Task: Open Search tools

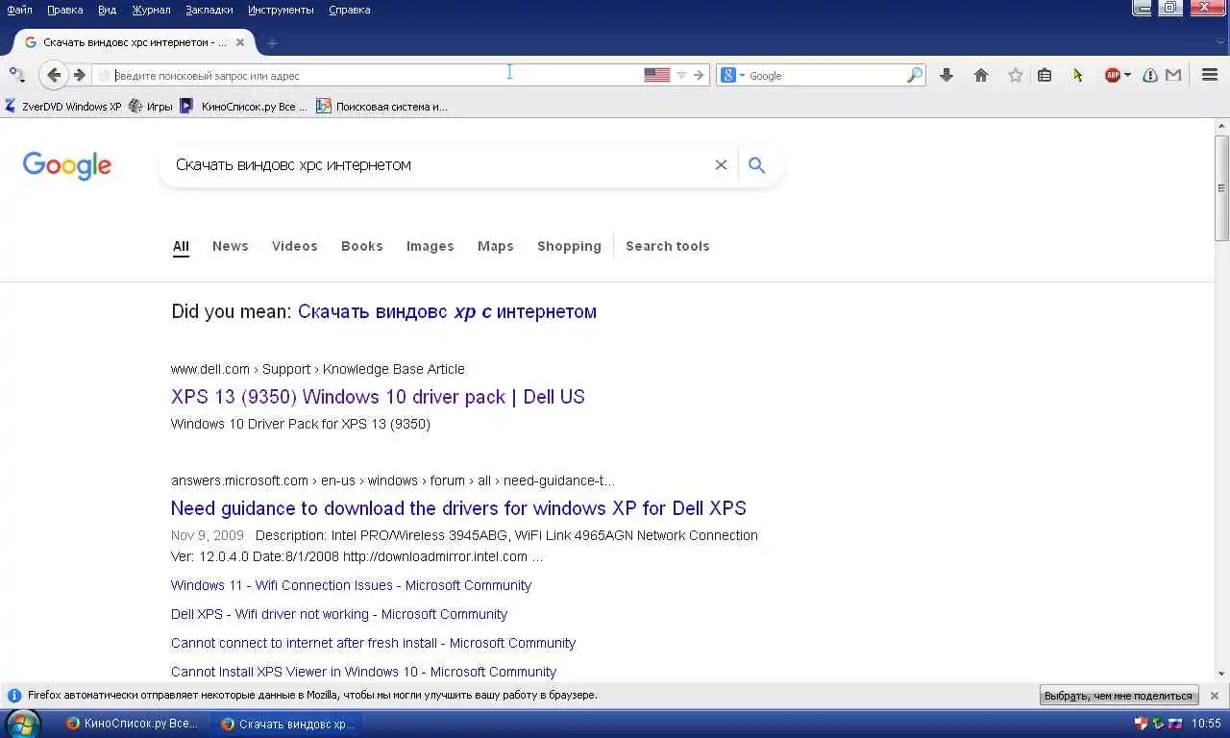Action: [x=668, y=246]
